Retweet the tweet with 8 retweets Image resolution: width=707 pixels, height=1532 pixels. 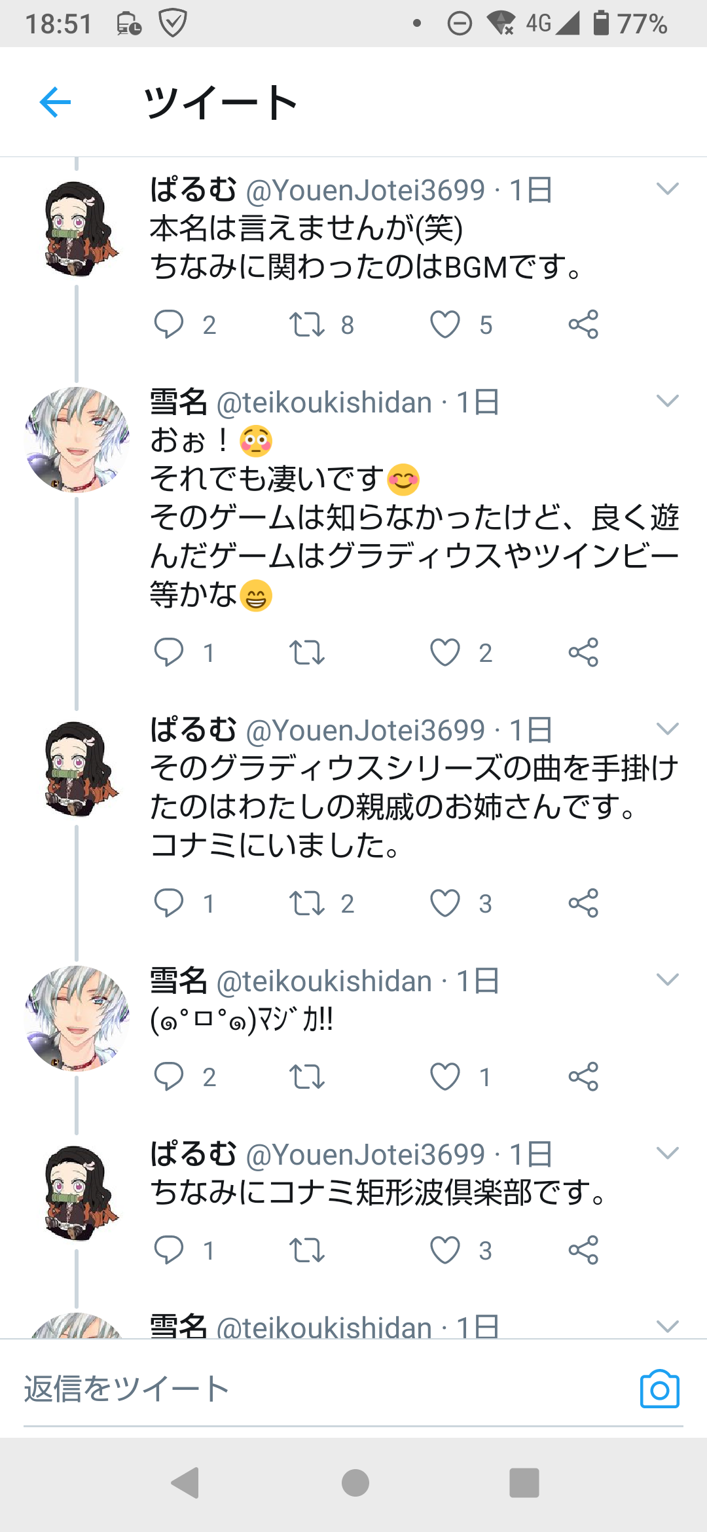coord(307,324)
